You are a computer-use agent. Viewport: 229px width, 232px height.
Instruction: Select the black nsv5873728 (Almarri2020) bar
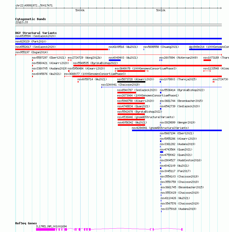tap(131, 82)
